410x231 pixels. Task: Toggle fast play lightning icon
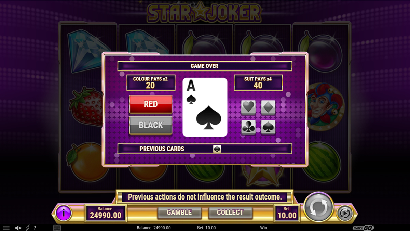(28, 228)
